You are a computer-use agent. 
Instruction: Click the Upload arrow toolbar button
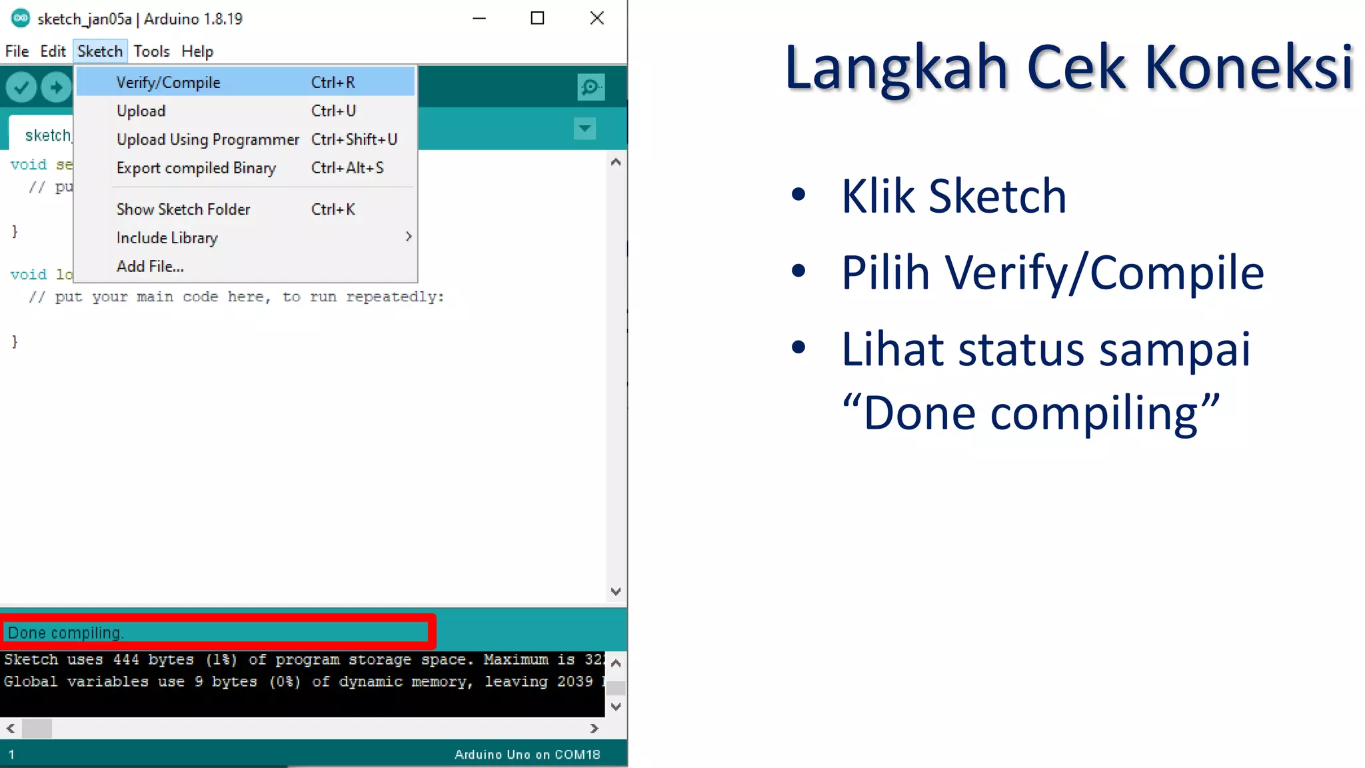(x=56, y=87)
